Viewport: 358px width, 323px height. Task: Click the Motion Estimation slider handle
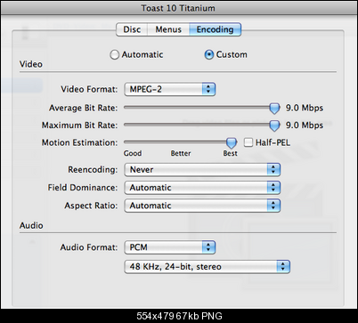[232, 142]
